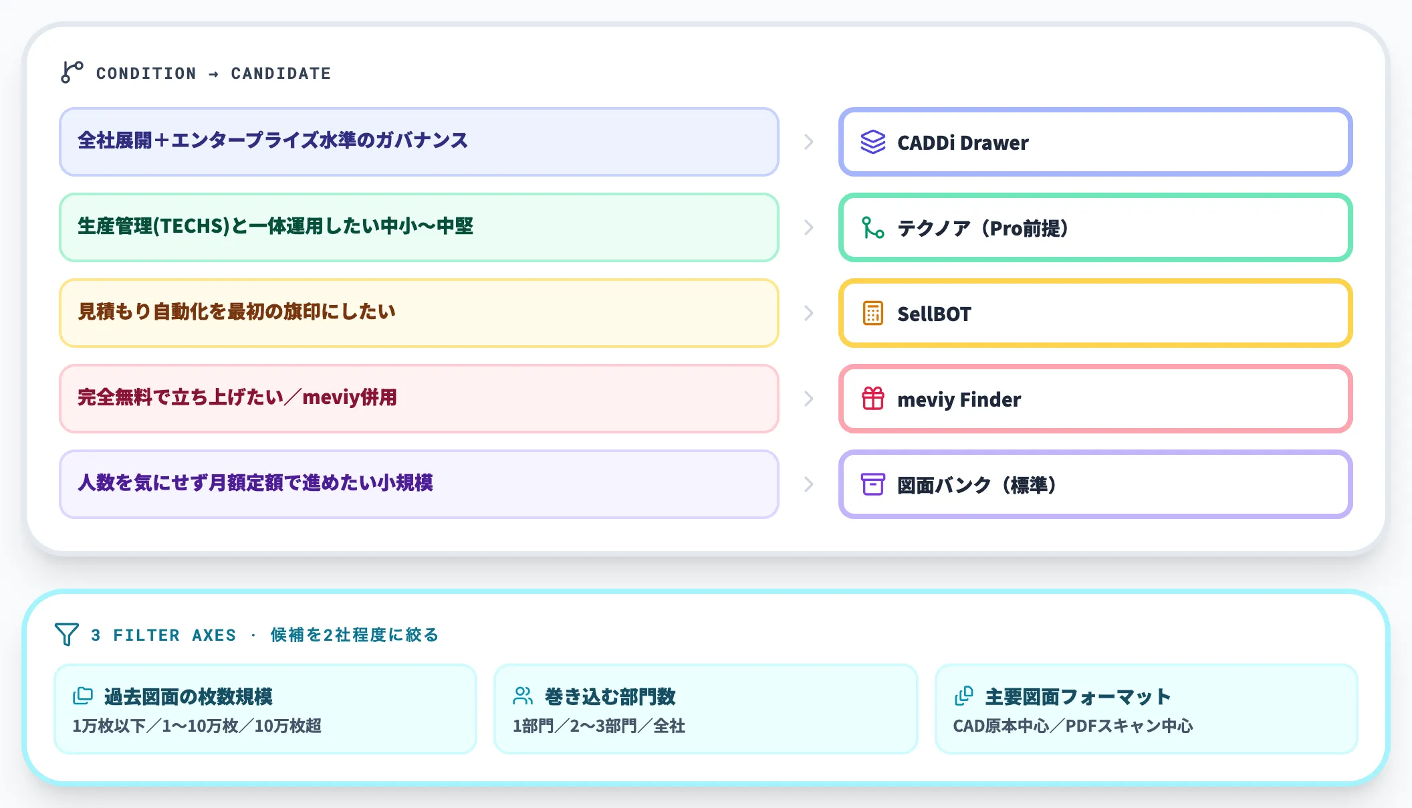Click the files icon beside 主要図面フォーマット
The height and width of the screenshot is (808, 1412).
tap(963, 696)
